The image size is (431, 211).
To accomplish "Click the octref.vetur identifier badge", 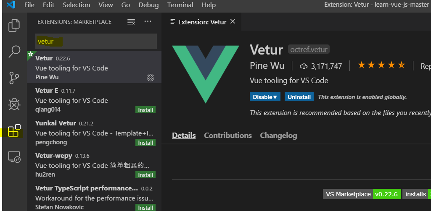I will (x=309, y=49).
